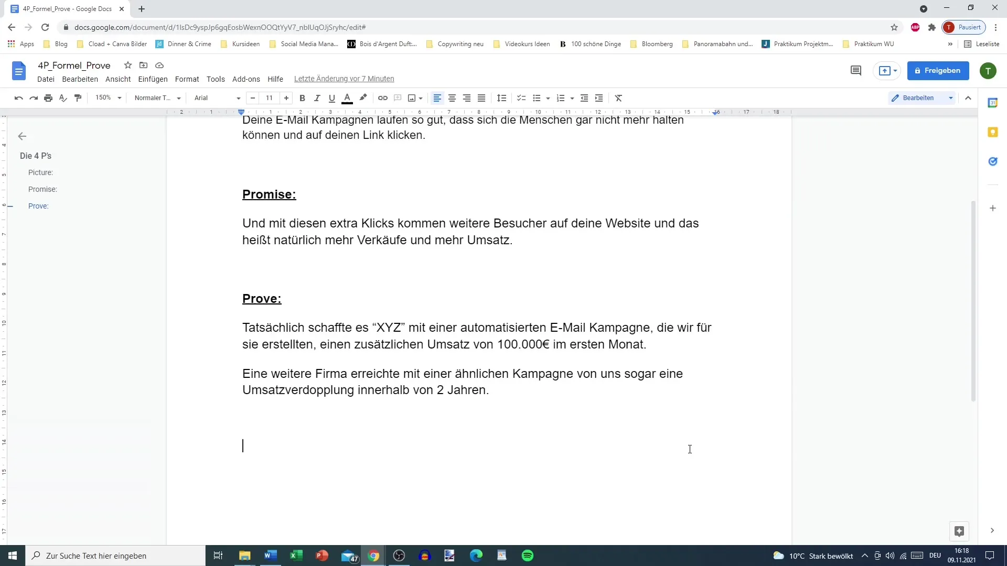Open the Format menu
This screenshot has width=1007, height=566.
click(187, 79)
